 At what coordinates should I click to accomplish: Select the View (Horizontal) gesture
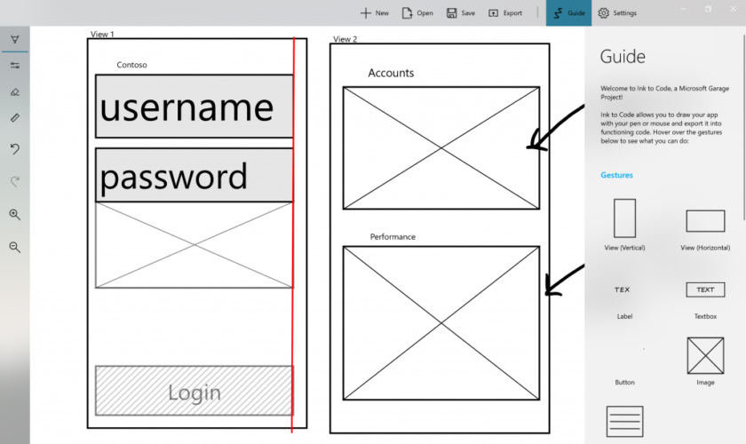coord(705,221)
